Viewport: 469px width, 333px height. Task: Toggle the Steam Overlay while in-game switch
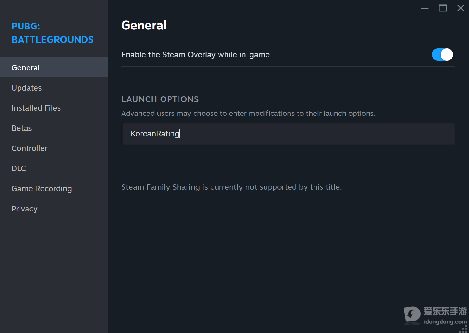coord(442,54)
